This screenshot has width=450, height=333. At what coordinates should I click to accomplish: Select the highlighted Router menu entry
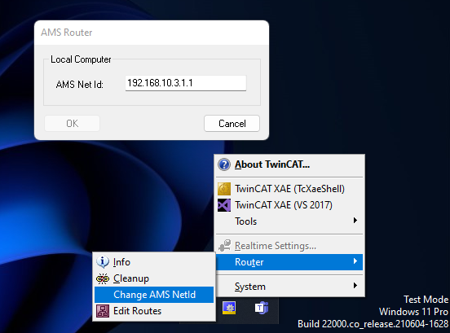[x=289, y=262]
